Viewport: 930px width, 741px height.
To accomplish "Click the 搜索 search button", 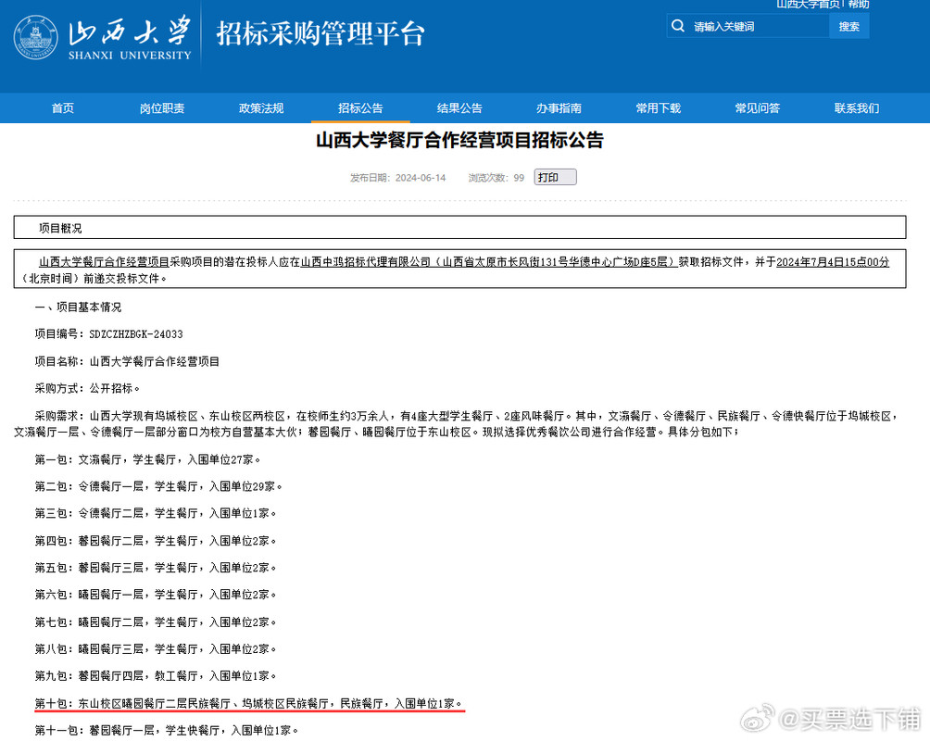I will [x=848, y=26].
